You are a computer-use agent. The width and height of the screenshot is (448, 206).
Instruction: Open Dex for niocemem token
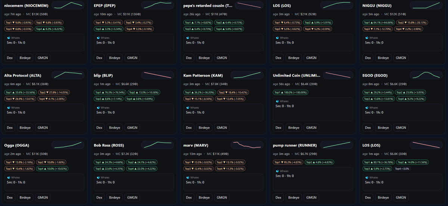point(10,58)
